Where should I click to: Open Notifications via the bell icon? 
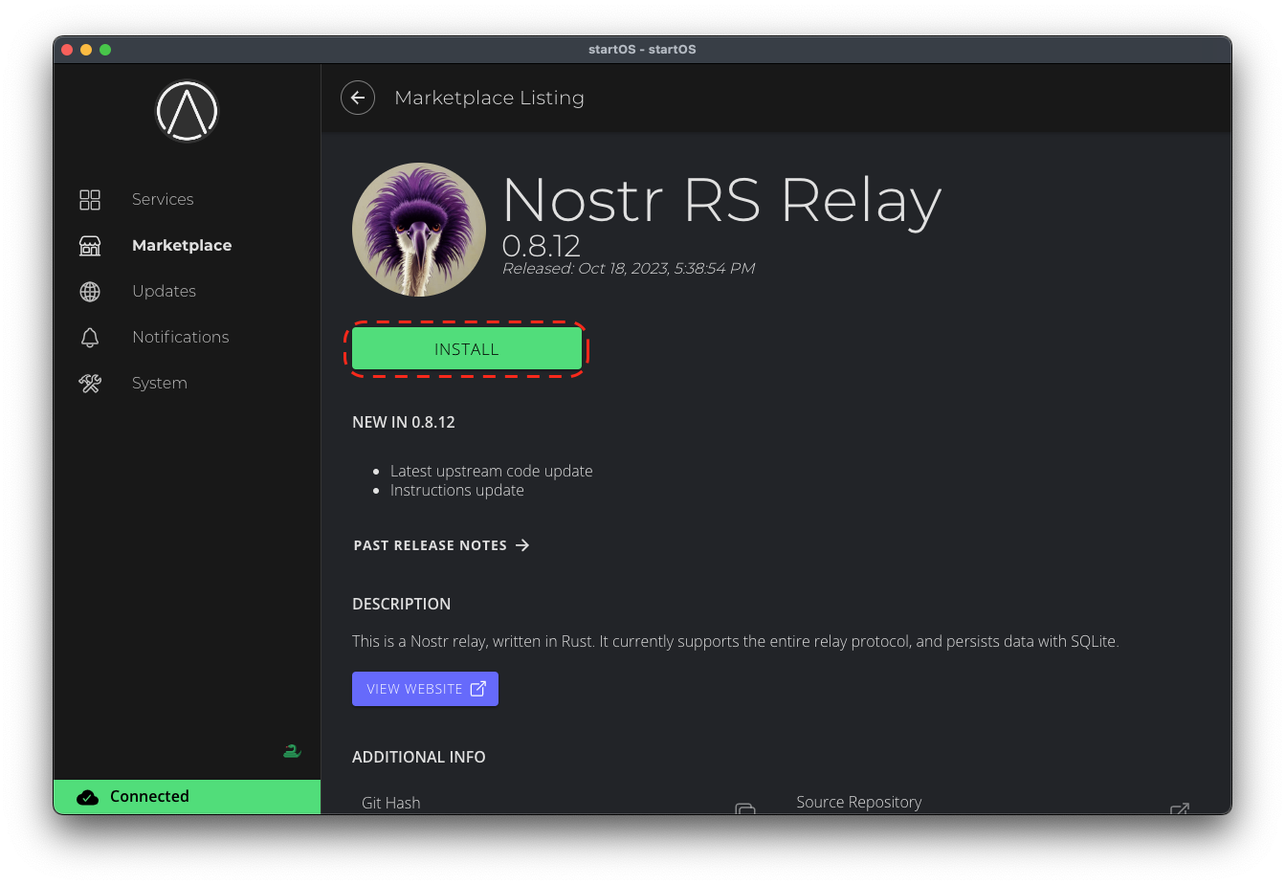point(89,337)
